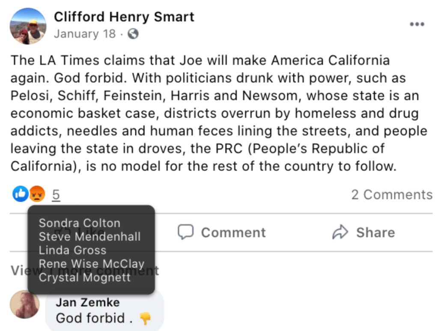438x331 pixels.
Task: Click the angry face reaction icon
Action: [x=37, y=195]
